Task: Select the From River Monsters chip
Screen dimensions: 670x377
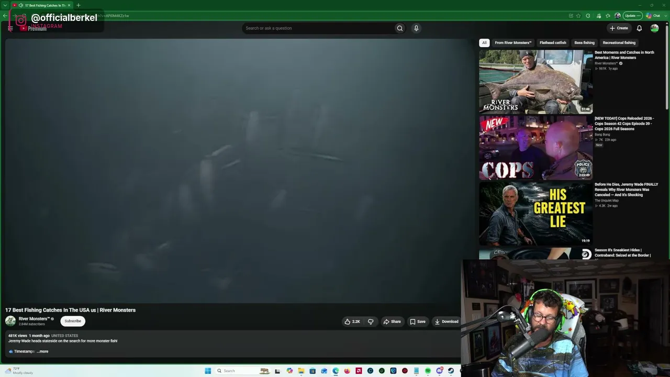Action: coord(513,43)
